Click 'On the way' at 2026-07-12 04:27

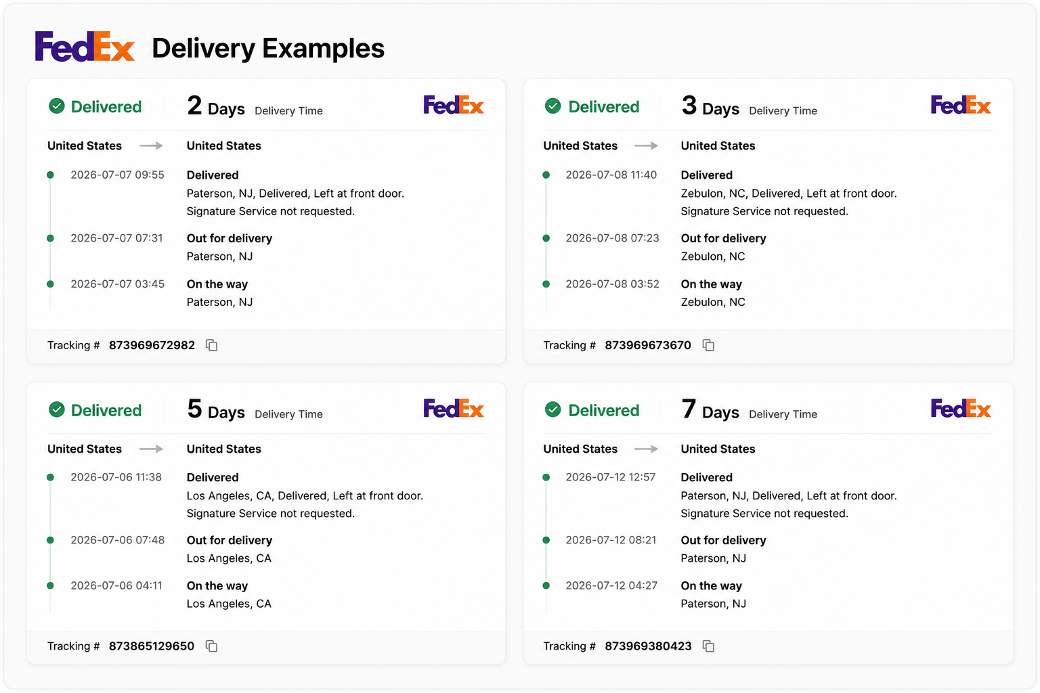(x=712, y=585)
